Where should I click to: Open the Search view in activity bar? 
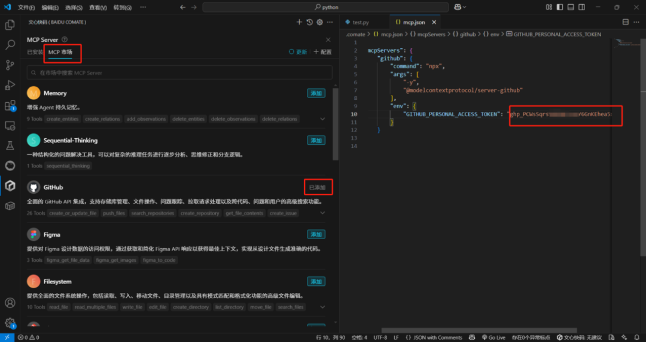tap(10, 44)
